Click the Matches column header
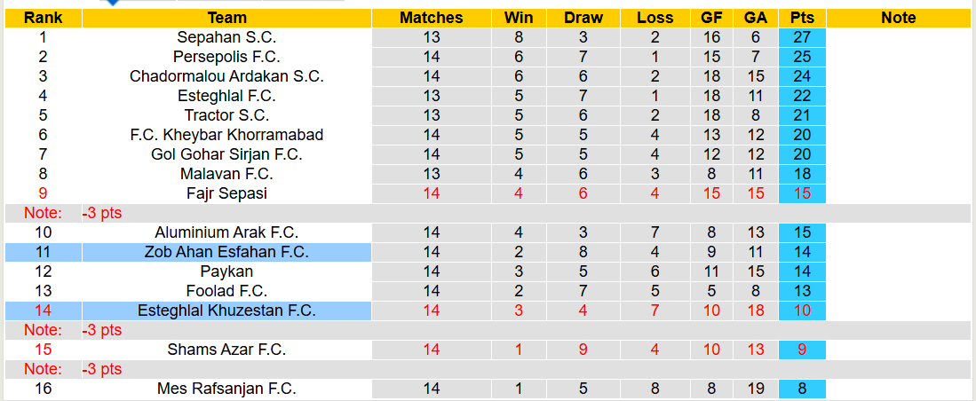Viewport: 976px width, 401px height. pyautogui.click(x=432, y=18)
